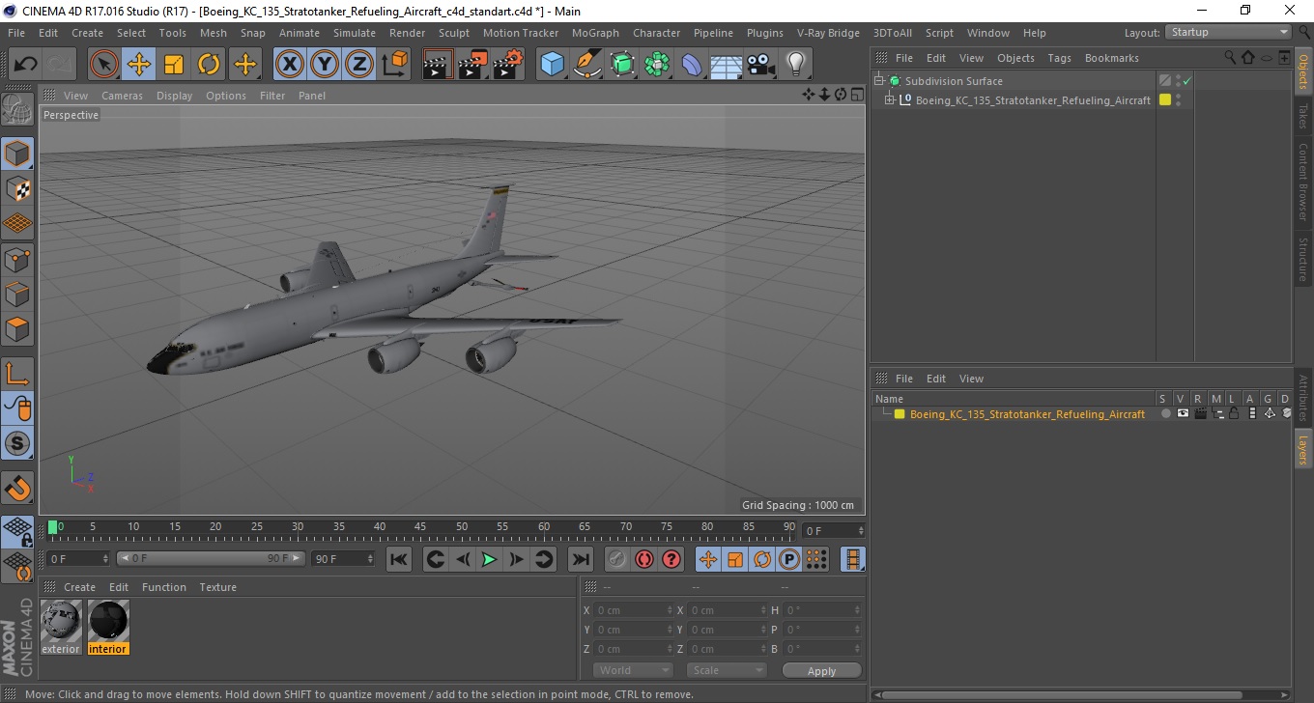The image size is (1314, 703).
Task: Click the Undo arrow icon
Action: point(26,65)
